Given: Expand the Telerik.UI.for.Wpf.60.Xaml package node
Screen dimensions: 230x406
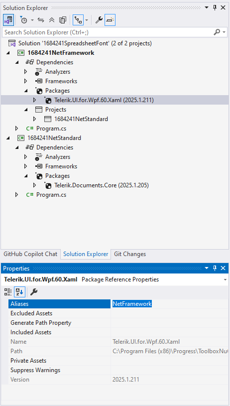Looking at the screenshot, I should [34, 100].
